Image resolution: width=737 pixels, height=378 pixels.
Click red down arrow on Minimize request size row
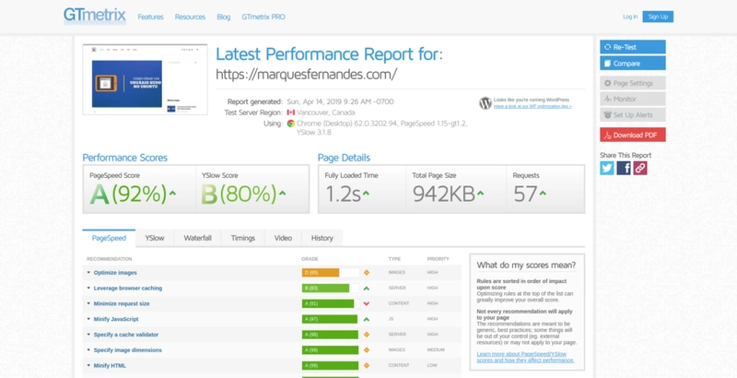[367, 303]
